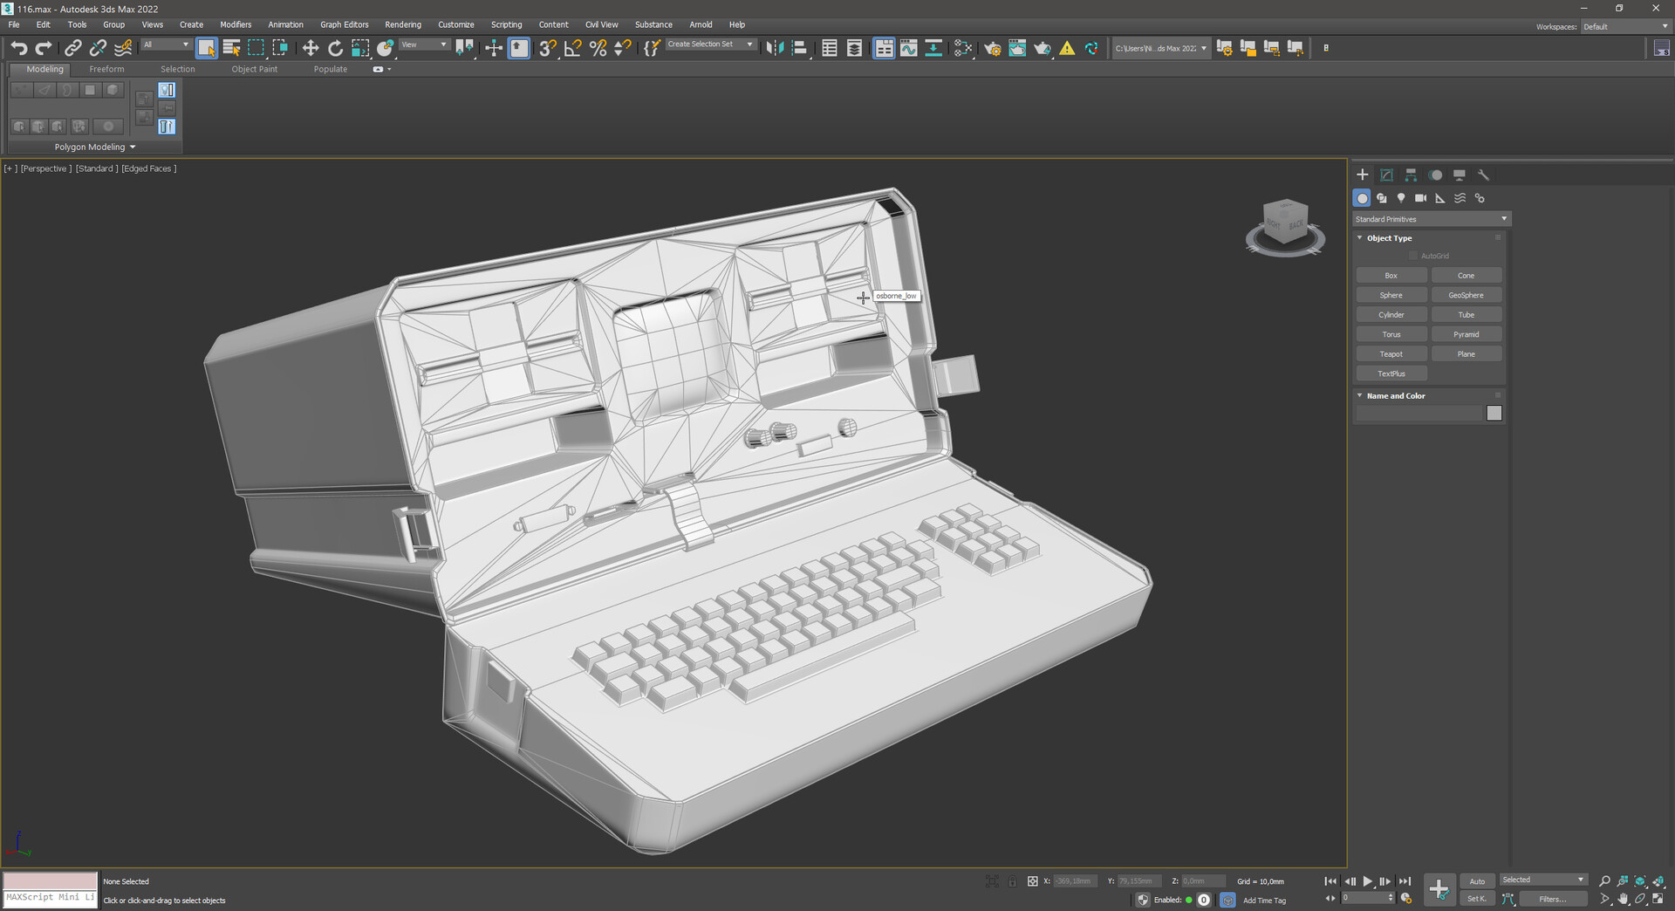This screenshot has height=911, width=1675.
Task: Enable the AutoGrid checkbox
Action: [x=1414, y=255]
